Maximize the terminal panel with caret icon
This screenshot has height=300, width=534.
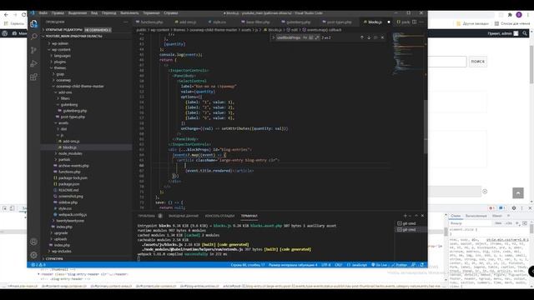[x=416, y=216]
